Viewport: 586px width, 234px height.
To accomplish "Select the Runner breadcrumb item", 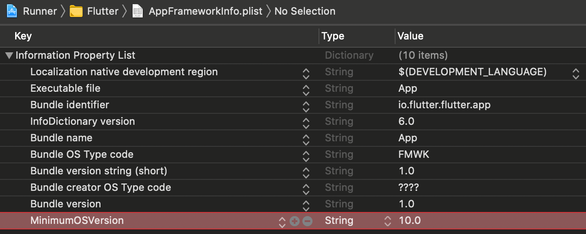I will click(40, 11).
